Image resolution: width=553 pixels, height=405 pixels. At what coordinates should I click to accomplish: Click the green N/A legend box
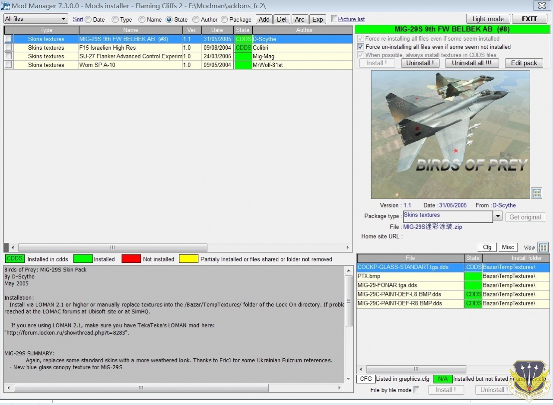tap(443, 379)
